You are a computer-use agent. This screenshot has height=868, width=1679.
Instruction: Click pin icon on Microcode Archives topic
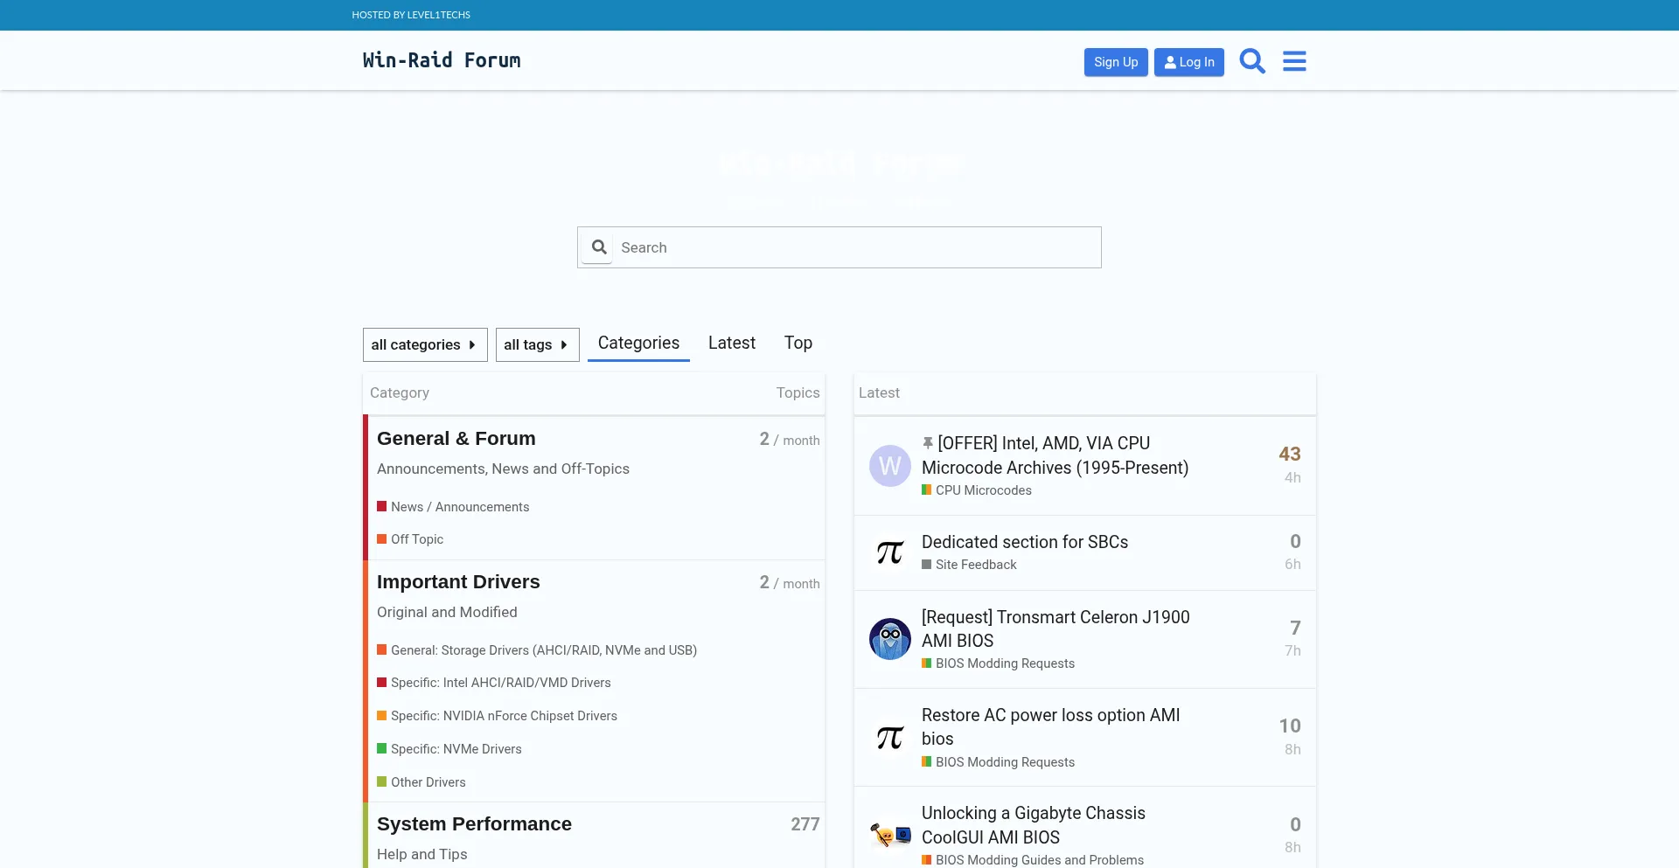928,444
